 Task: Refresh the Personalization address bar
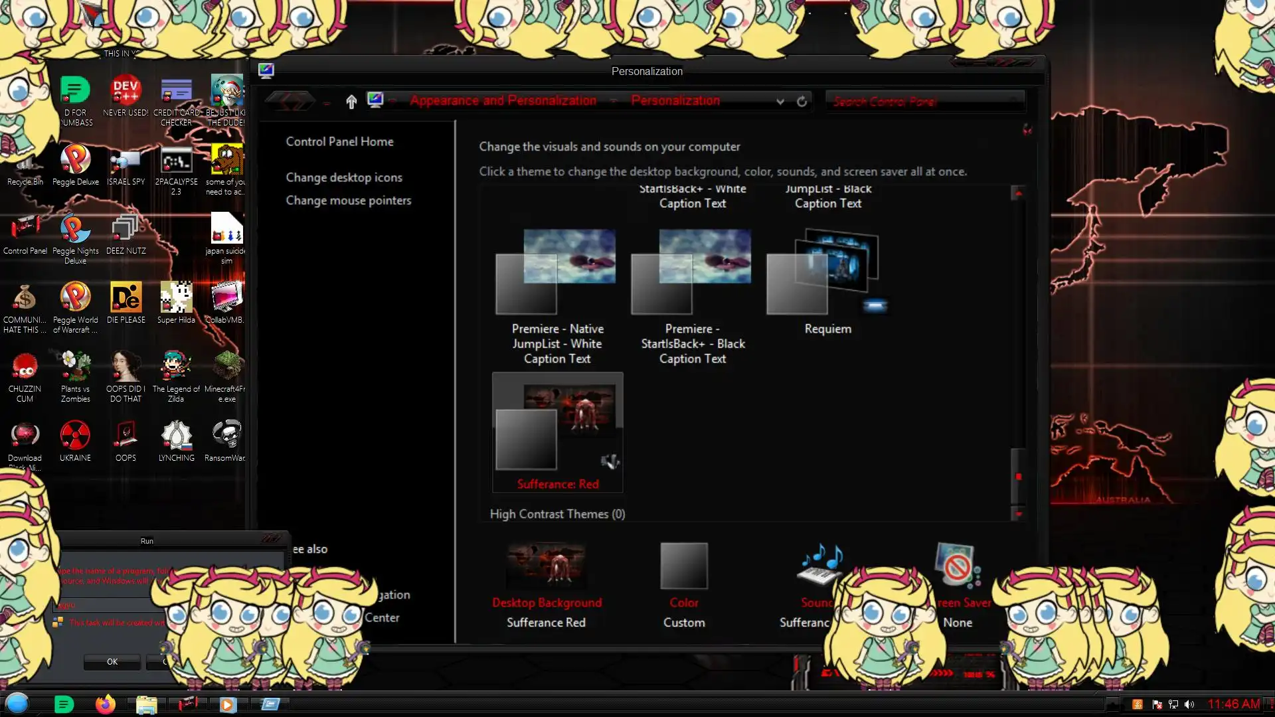click(x=802, y=102)
